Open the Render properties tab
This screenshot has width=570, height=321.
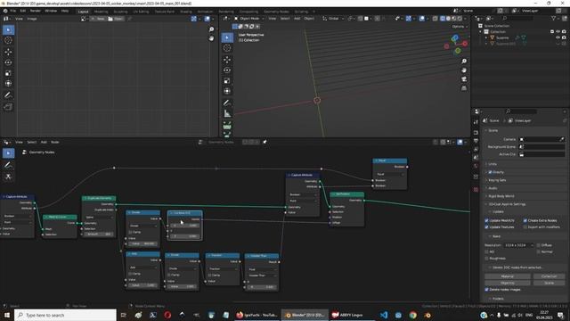point(476,133)
